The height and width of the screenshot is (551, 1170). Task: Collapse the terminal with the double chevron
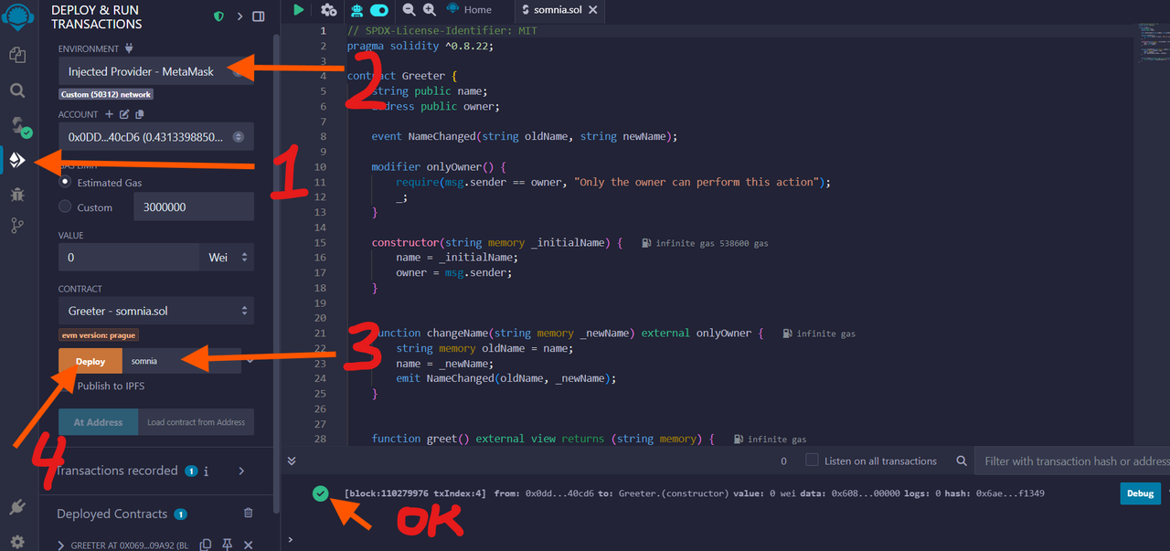coord(292,461)
